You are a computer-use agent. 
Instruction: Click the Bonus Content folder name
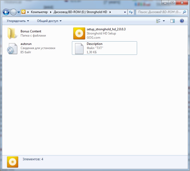tap(31, 31)
